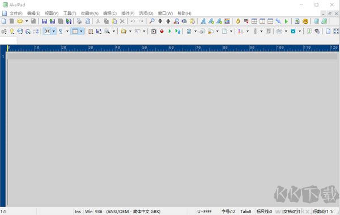Viewport: 340px width, 215px height.
Task: Click the color palette icon in toolbar
Action: (x=227, y=21)
